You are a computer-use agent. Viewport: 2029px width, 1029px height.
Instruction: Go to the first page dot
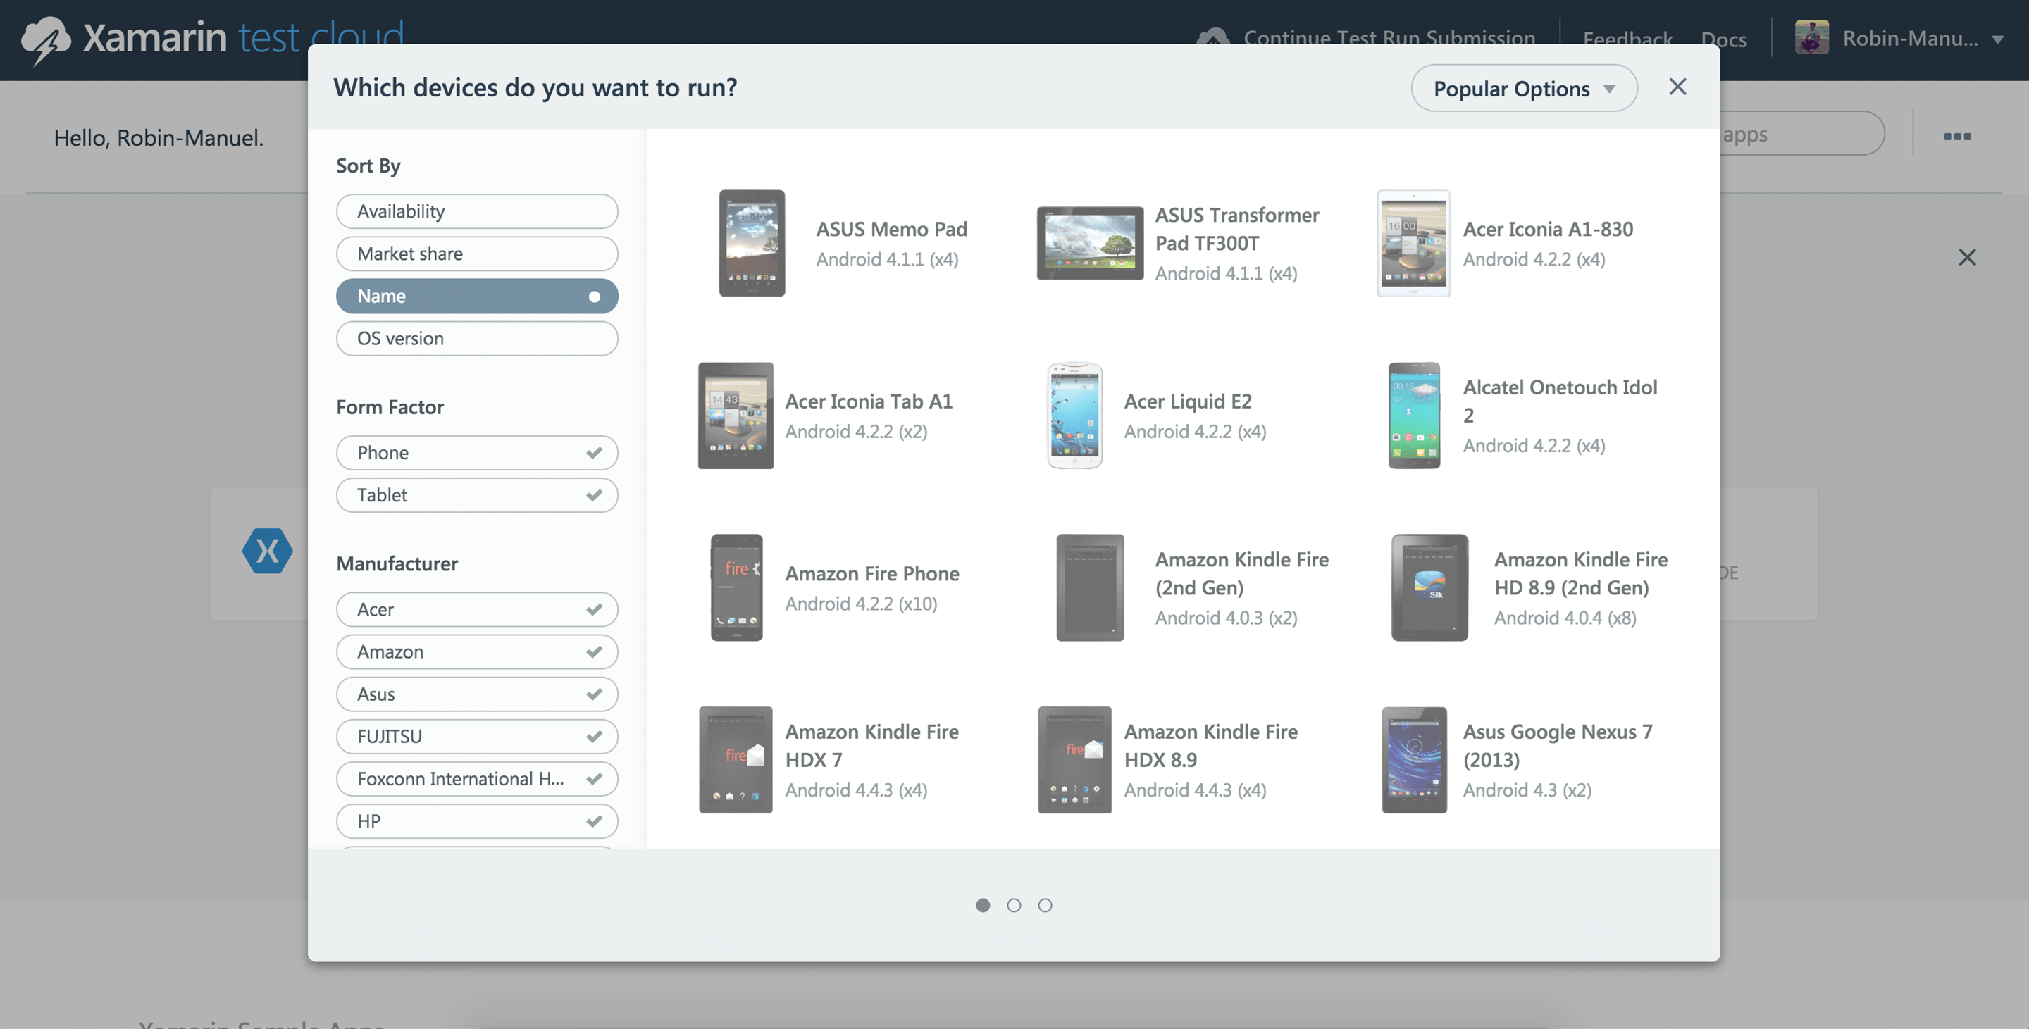[982, 906]
